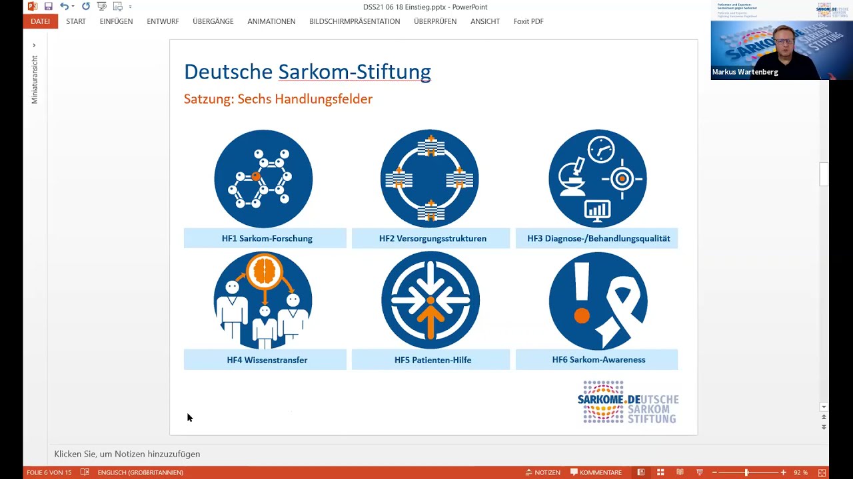Select the ANSICHT ribbon tab
This screenshot has height=479, width=853.
(x=485, y=21)
